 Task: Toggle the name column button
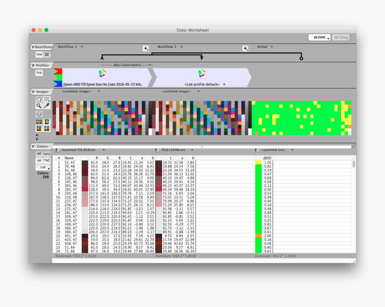(47, 154)
